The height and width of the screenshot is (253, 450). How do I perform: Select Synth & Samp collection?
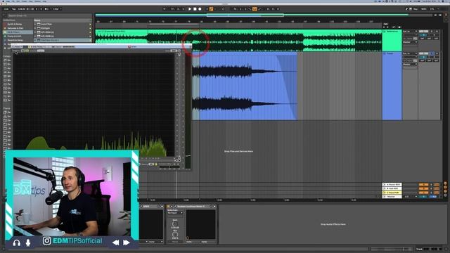pyautogui.click(x=15, y=24)
